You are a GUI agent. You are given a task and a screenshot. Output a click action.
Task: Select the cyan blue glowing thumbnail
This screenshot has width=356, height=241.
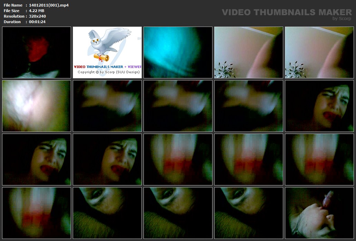pos(178,52)
